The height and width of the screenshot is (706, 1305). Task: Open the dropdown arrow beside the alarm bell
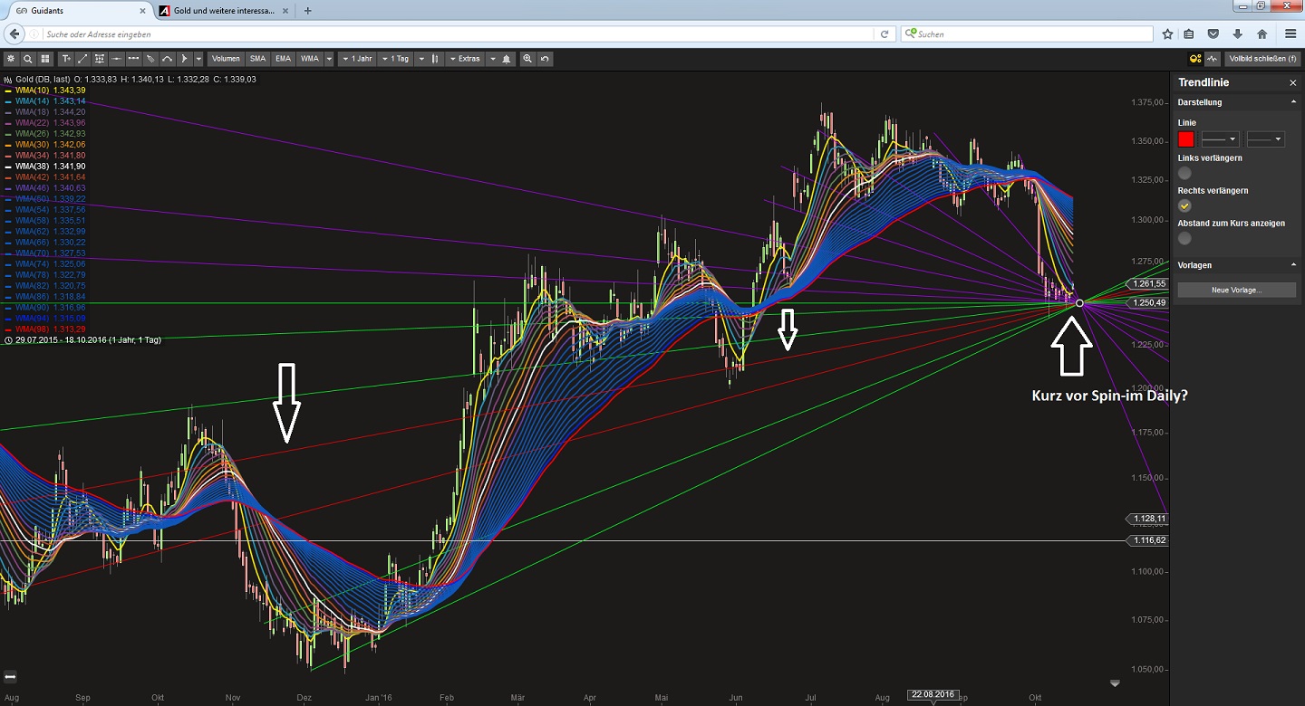click(492, 59)
